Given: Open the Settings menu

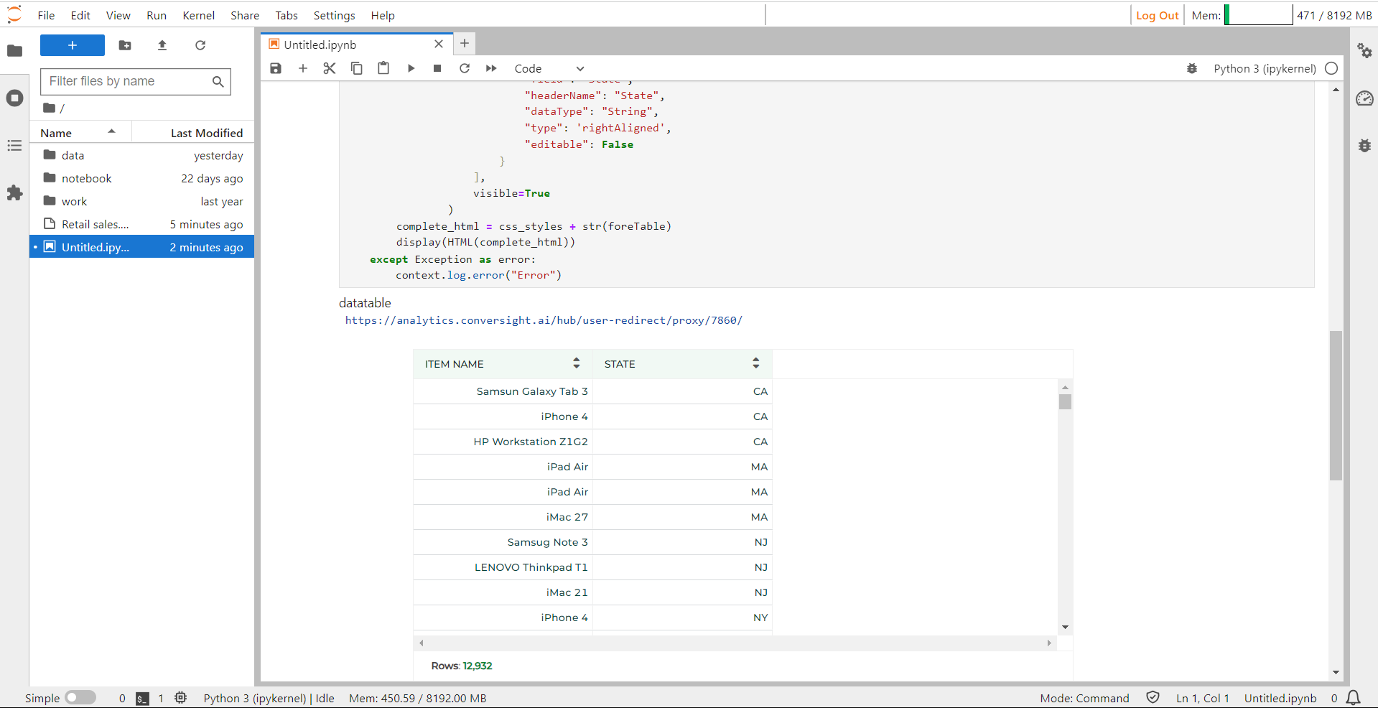Looking at the screenshot, I should coord(335,15).
